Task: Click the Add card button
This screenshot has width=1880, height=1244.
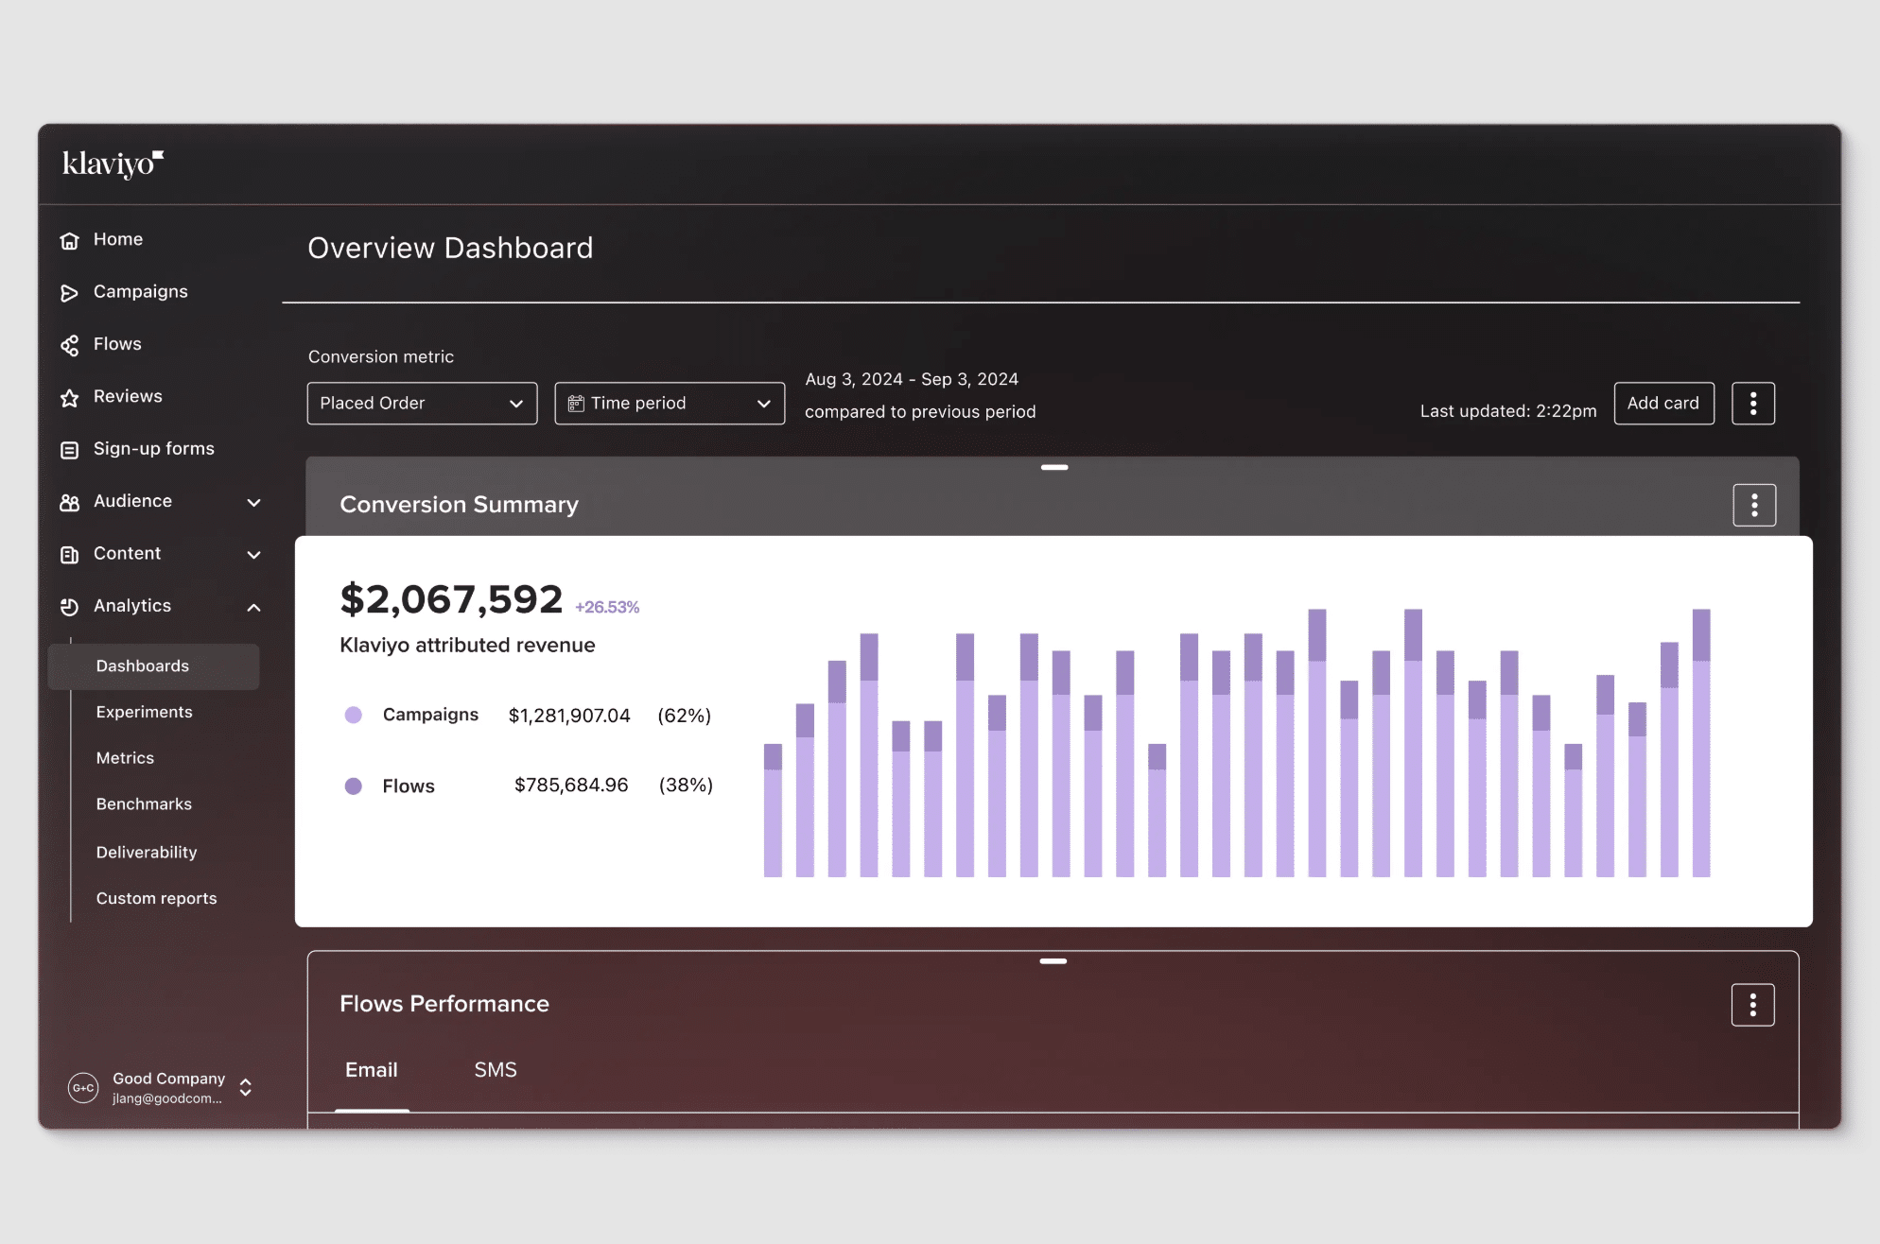Action: coord(1662,404)
